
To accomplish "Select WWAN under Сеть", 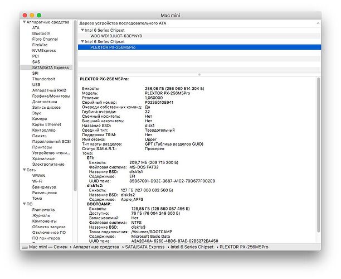I will [x=38, y=175].
